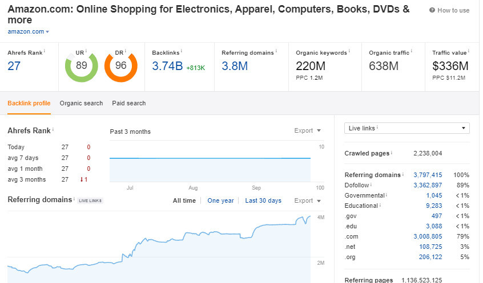The width and height of the screenshot is (483, 283).
Task: Click the info icon beside Organic keywords
Action: click(x=349, y=51)
